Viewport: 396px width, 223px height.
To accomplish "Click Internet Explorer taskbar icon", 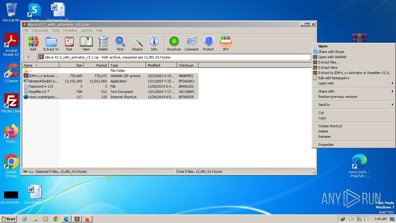I will click(24, 219).
